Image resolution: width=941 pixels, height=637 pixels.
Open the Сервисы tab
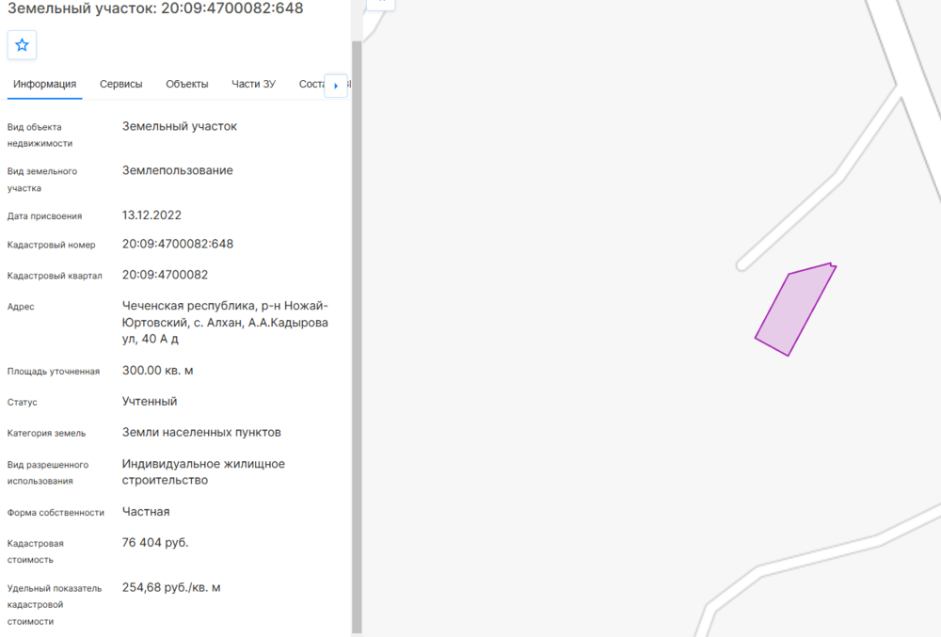[121, 84]
